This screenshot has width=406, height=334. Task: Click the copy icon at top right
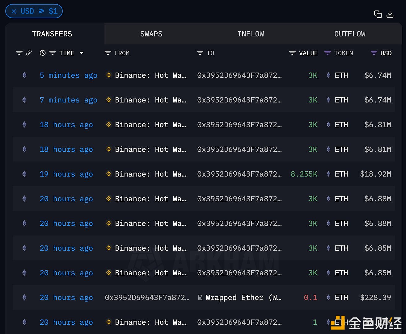(378, 14)
